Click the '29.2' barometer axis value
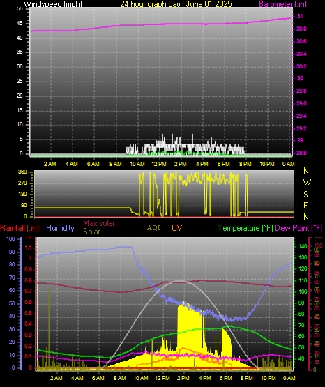Image resolution: width=325 pixels, height=387 pixels. 301,128
